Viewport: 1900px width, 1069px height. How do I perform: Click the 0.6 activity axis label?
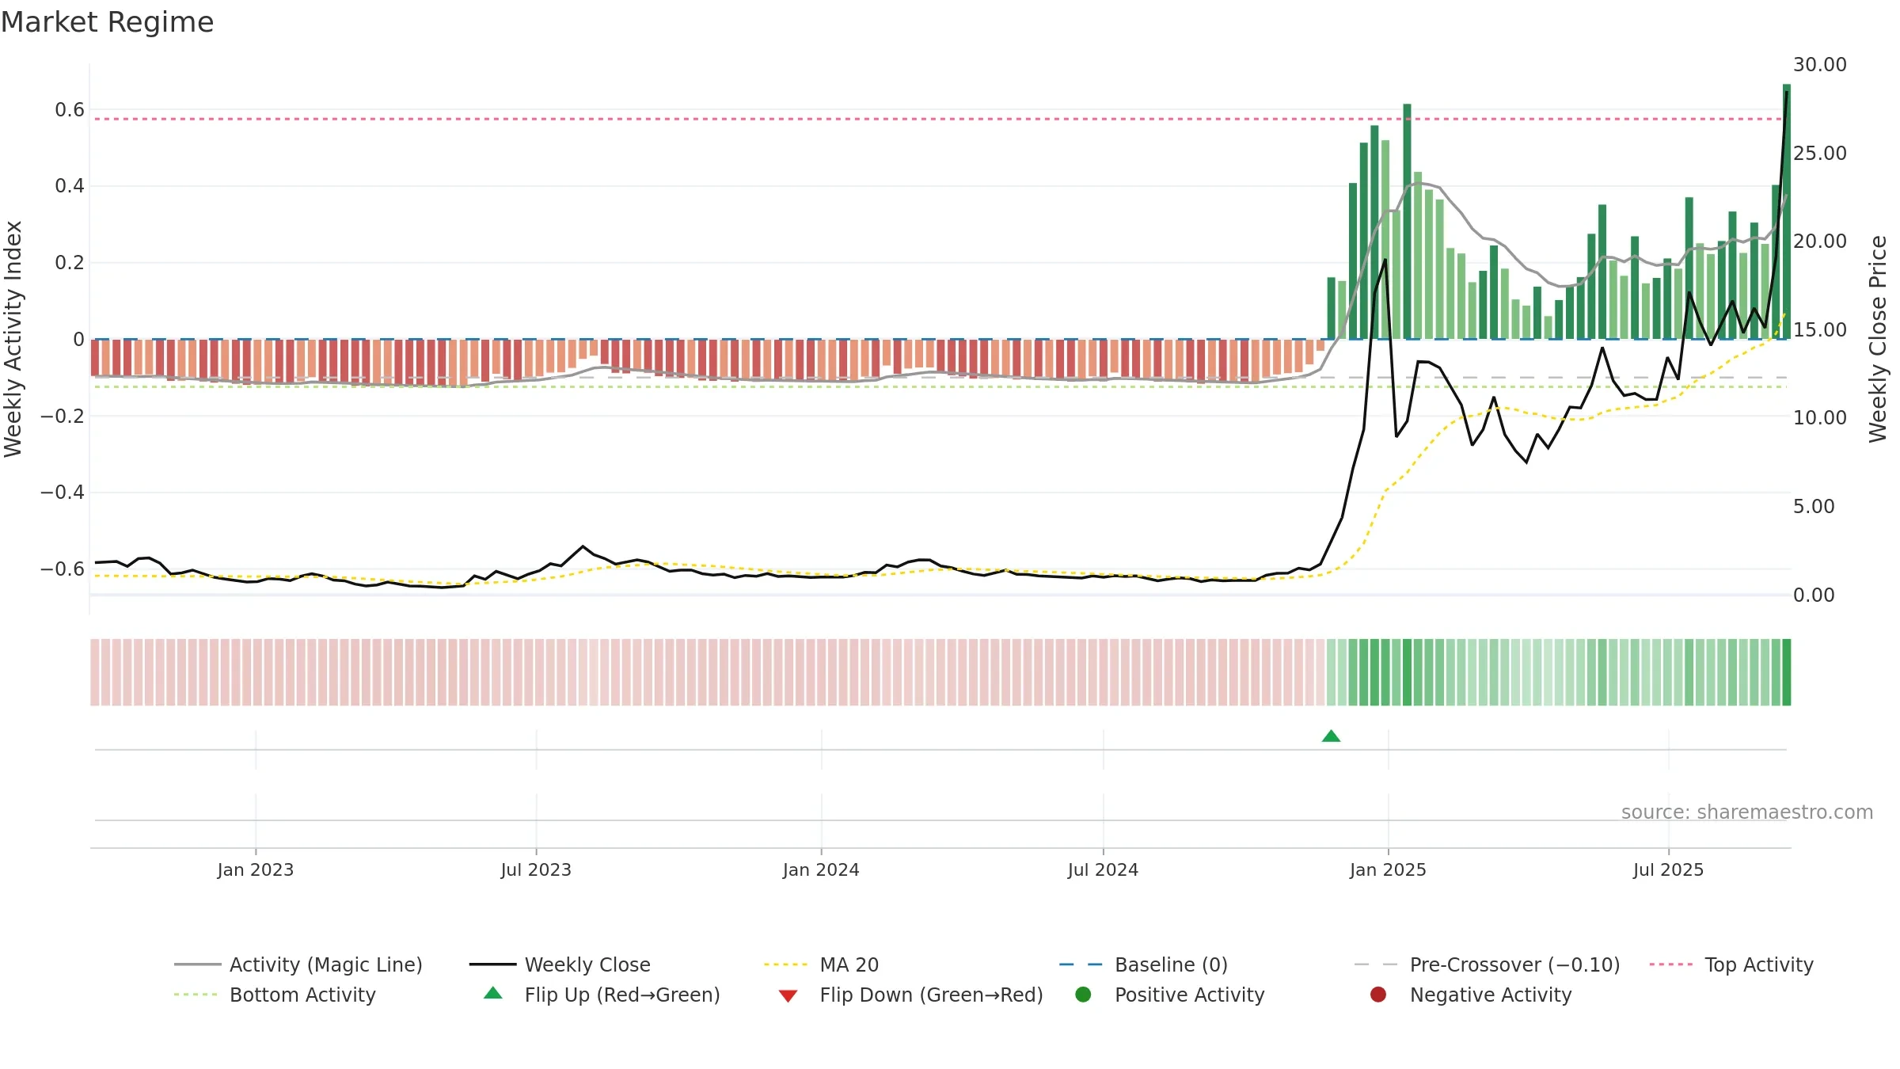[x=70, y=110]
